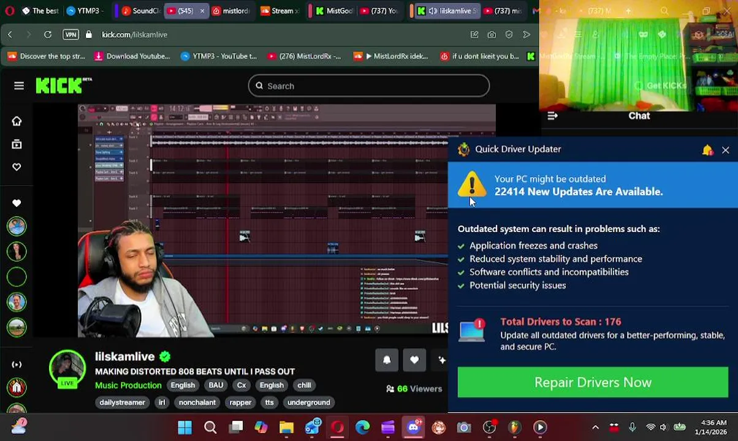Click the Quick Driver Updater logo icon
738x441 pixels.
(x=464, y=149)
